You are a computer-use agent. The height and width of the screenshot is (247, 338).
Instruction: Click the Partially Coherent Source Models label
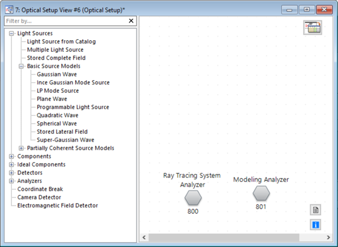tap(70, 148)
